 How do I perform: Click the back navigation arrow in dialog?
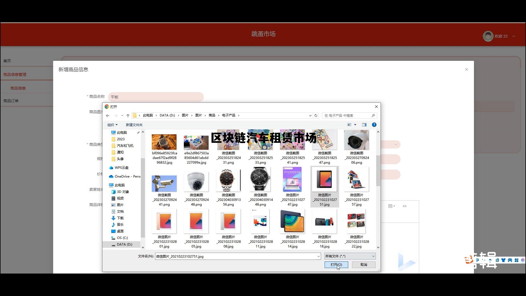(108, 116)
